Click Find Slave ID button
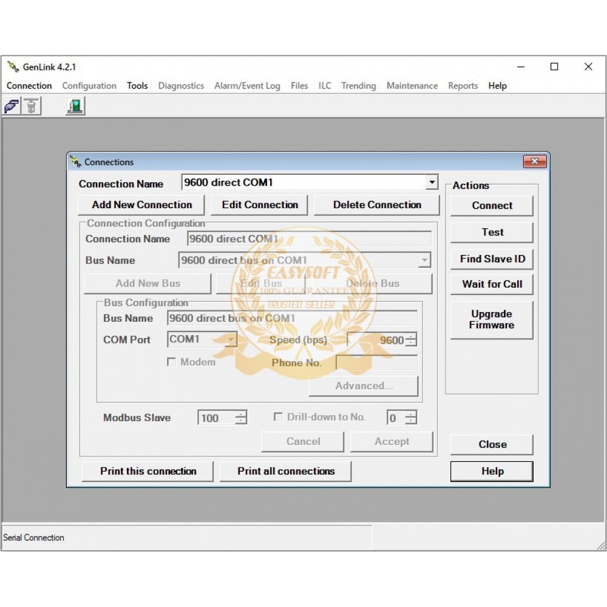 click(492, 259)
